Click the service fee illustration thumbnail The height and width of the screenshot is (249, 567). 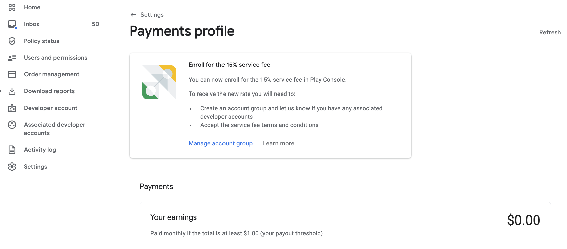(x=159, y=82)
